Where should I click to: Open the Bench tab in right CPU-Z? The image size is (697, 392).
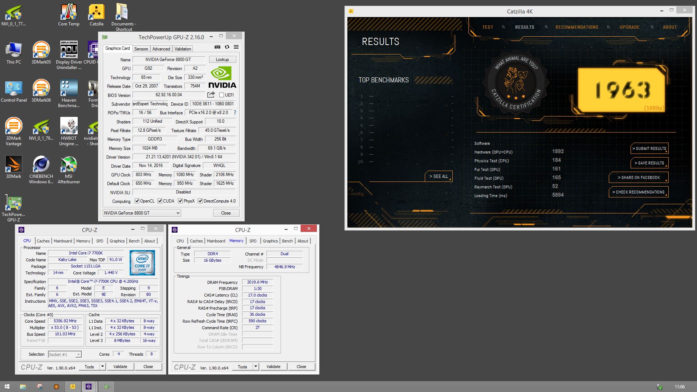click(287, 241)
